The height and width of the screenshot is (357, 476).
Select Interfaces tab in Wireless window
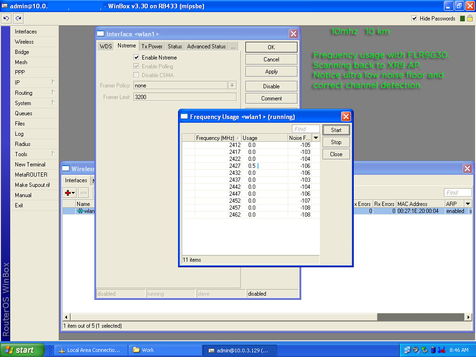point(76,180)
